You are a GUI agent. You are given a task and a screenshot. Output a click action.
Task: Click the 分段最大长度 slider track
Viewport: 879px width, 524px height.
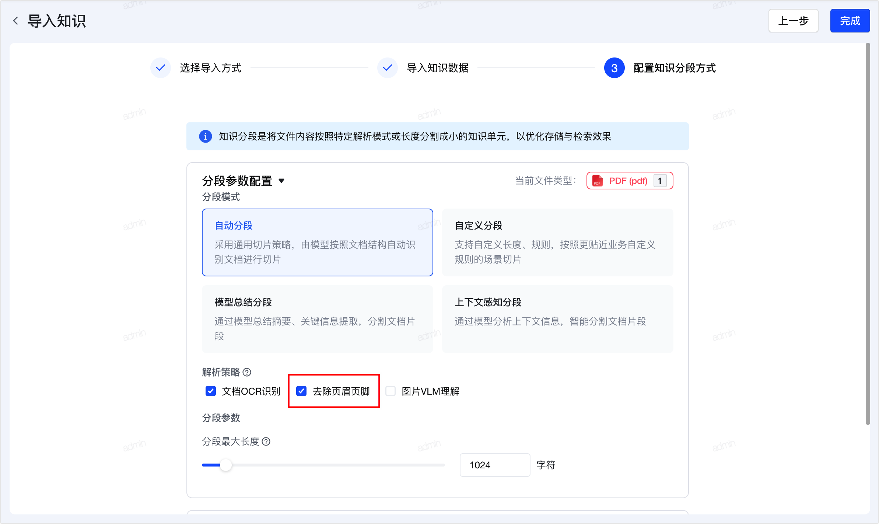(x=323, y=465)
